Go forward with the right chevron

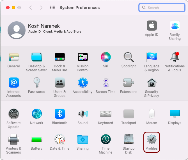41,8
